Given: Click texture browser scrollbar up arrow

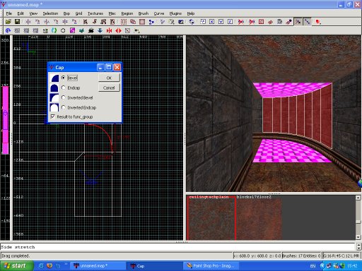Looking at the screenshot, I should point(358,198).
